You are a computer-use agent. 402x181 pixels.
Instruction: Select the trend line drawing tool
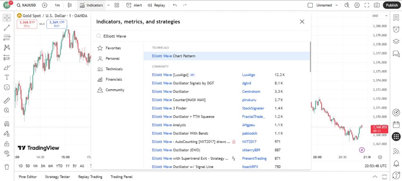pos(7,28)
